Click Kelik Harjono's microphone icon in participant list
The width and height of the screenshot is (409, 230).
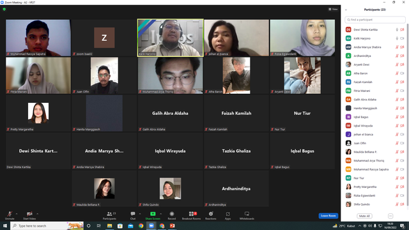coord(397,38)
